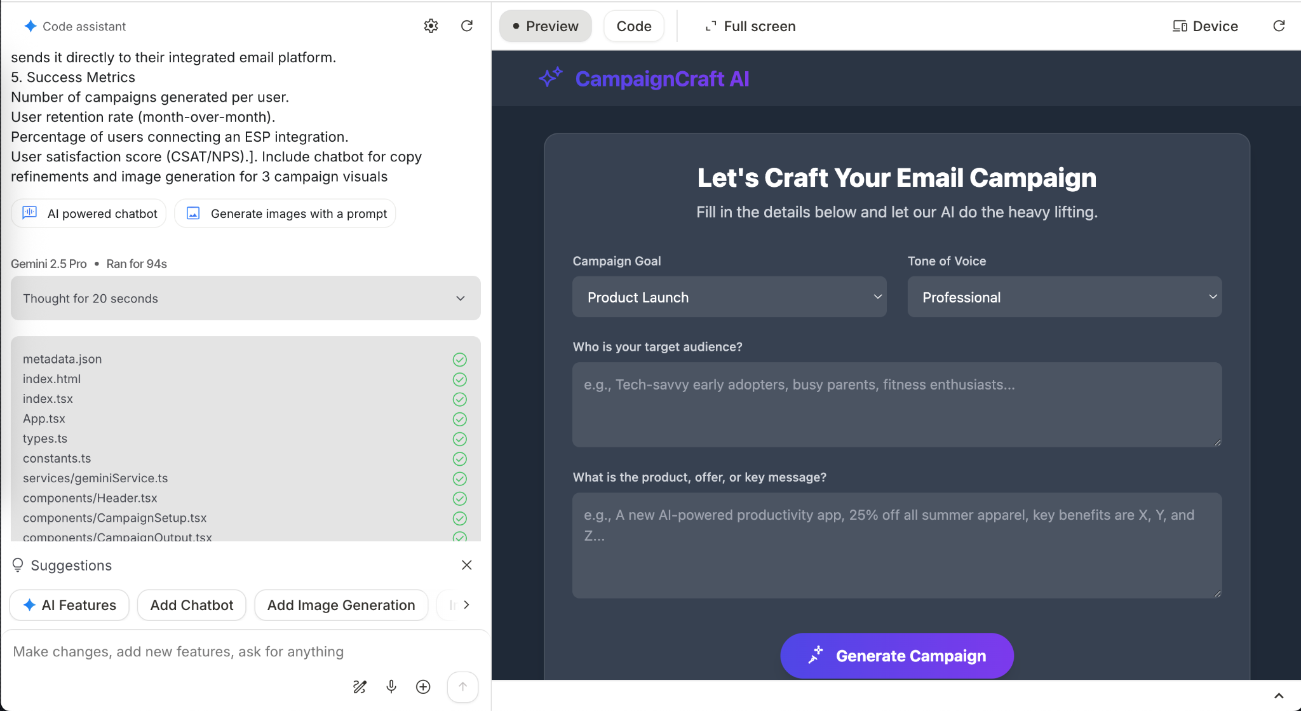Screen dimensions: 1301x711
Task: Click the CampaignCraft AI sparkle logo
Action: click(x=550, y=78)
